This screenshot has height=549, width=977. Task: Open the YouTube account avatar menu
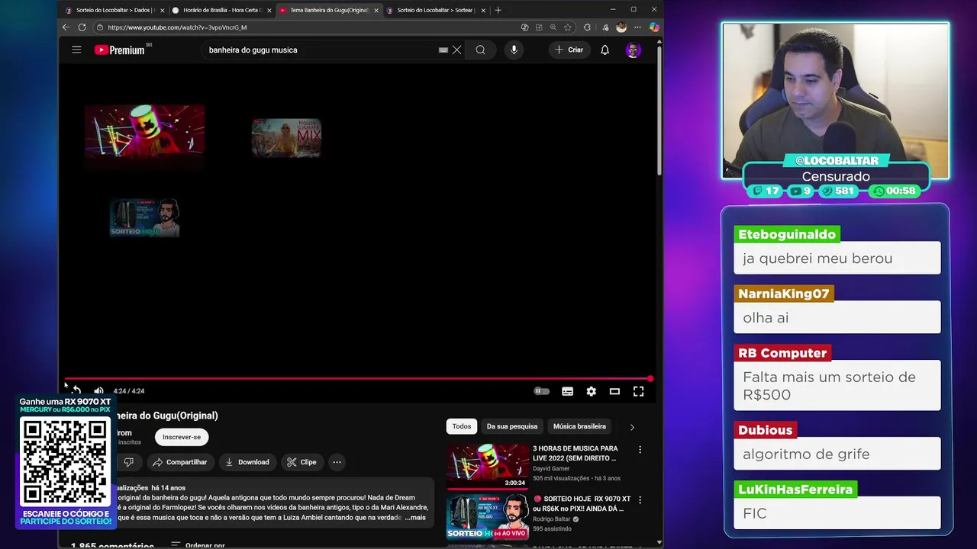pos(633,50)
